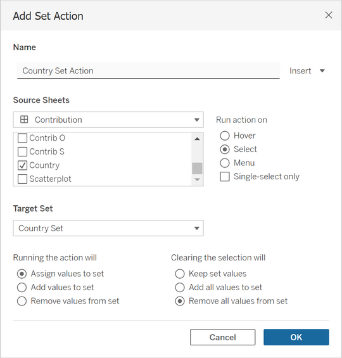Click the sheet list scrollbar thumb

(197, 169)
